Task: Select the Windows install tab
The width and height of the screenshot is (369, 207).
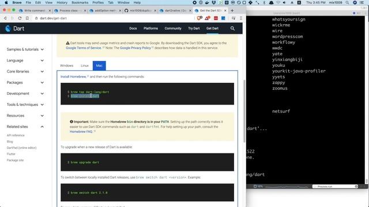Action: click(x=67, y=66)
